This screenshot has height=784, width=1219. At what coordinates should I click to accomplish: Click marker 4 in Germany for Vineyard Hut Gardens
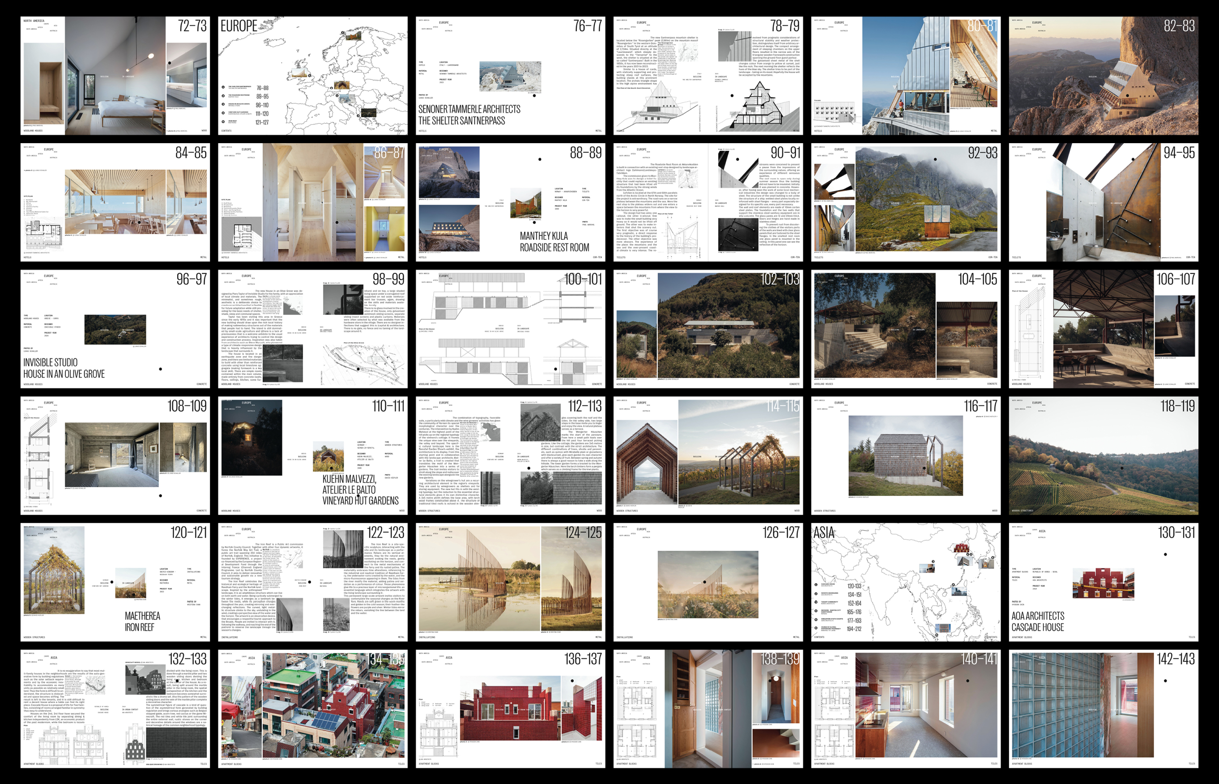pos(332,88)
